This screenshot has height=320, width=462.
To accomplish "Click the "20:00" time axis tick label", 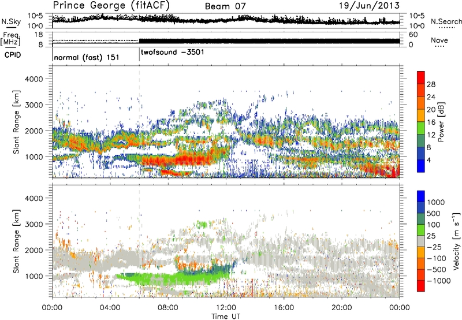I will tap(341, 308).
